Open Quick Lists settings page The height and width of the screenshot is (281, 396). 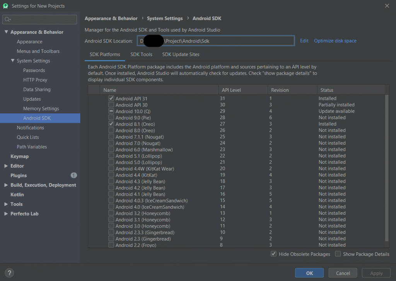click(28, 137)
